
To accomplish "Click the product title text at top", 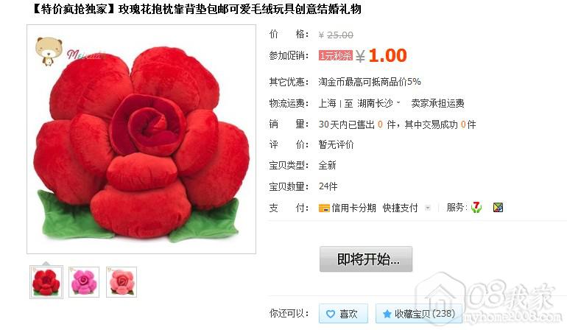I will [x=197, y=9].
